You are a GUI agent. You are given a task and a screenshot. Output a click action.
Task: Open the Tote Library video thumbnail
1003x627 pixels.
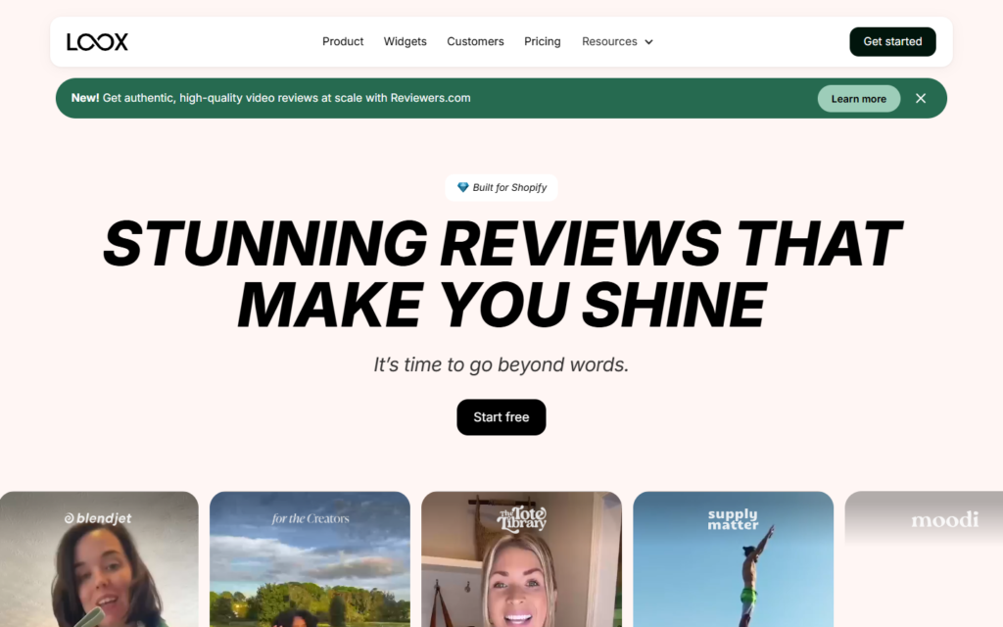tap(521, 559)
